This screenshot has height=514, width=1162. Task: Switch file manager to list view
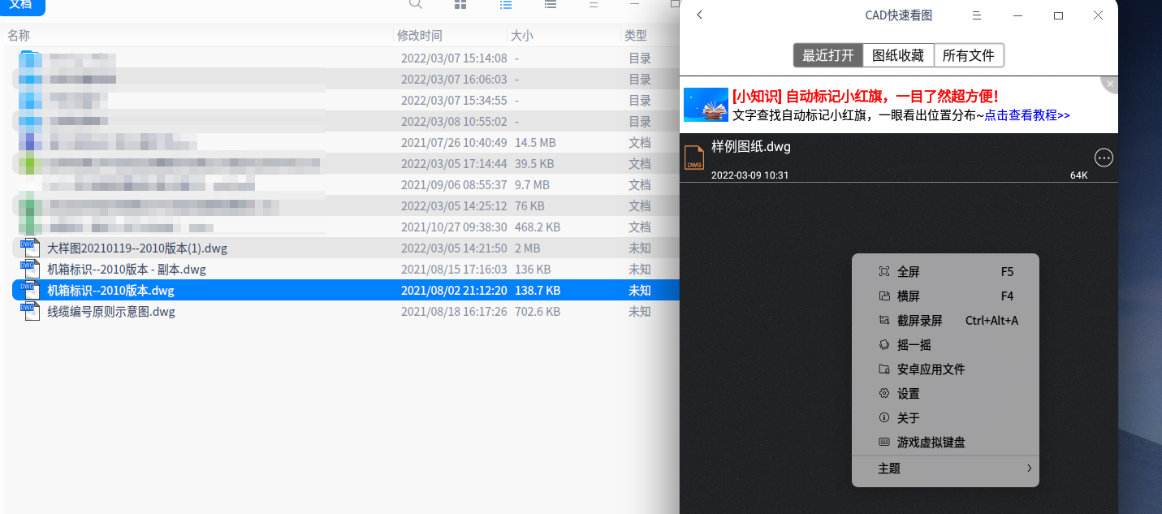506,4
